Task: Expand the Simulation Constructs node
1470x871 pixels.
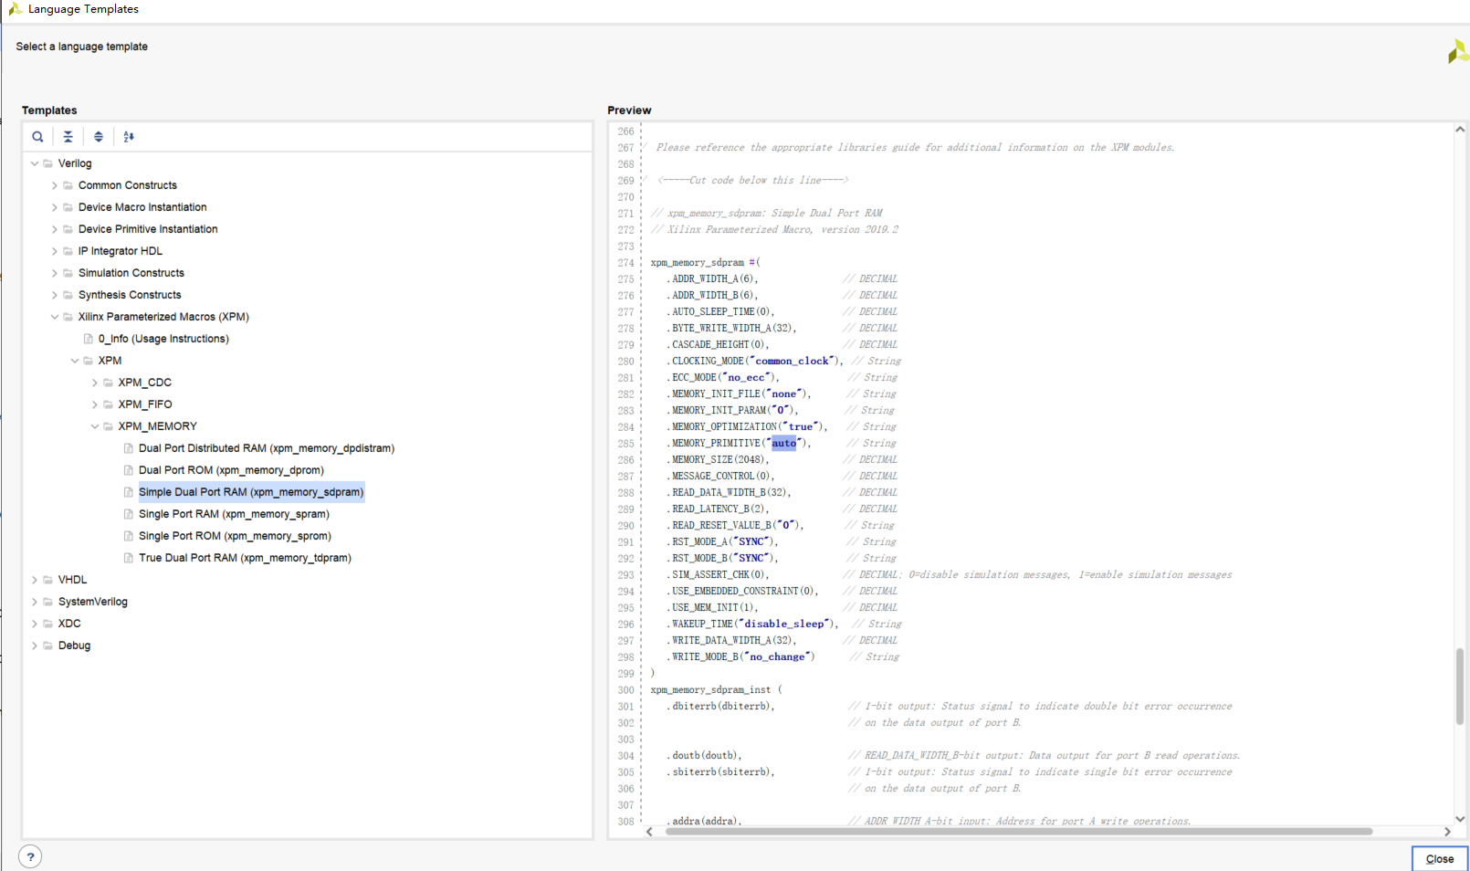Action: 55,273
